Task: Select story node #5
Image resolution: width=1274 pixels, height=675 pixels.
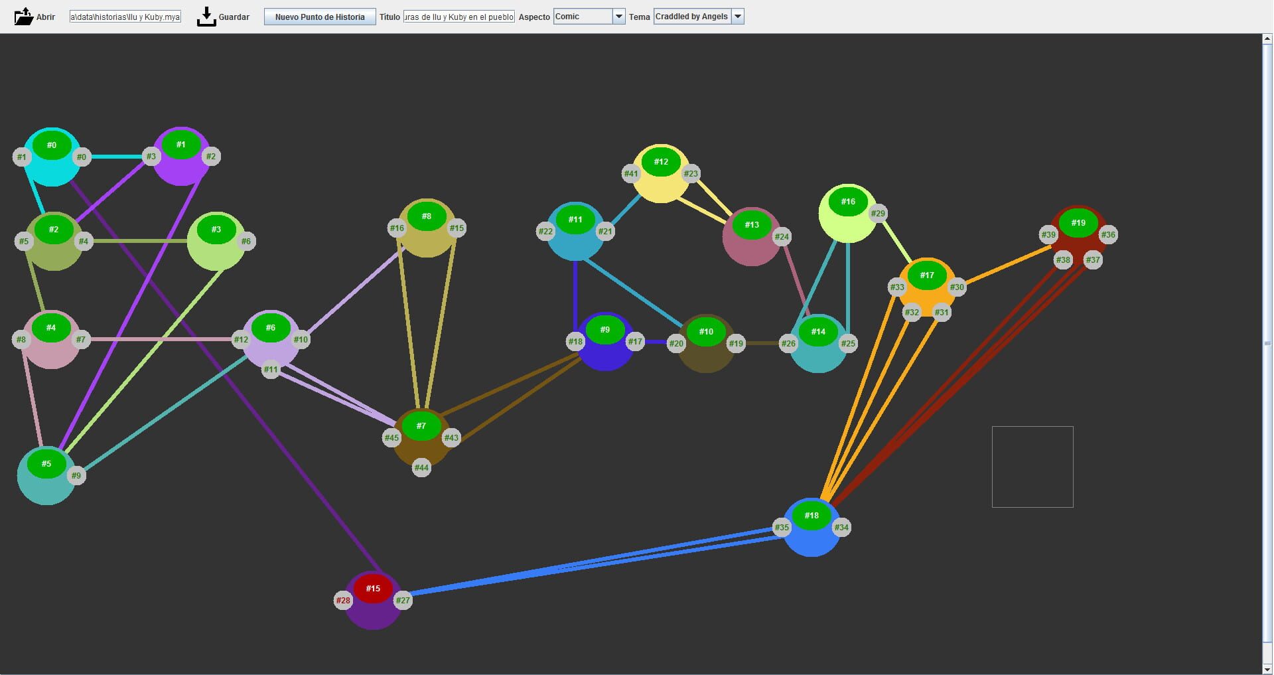Action: click(46, 465)
